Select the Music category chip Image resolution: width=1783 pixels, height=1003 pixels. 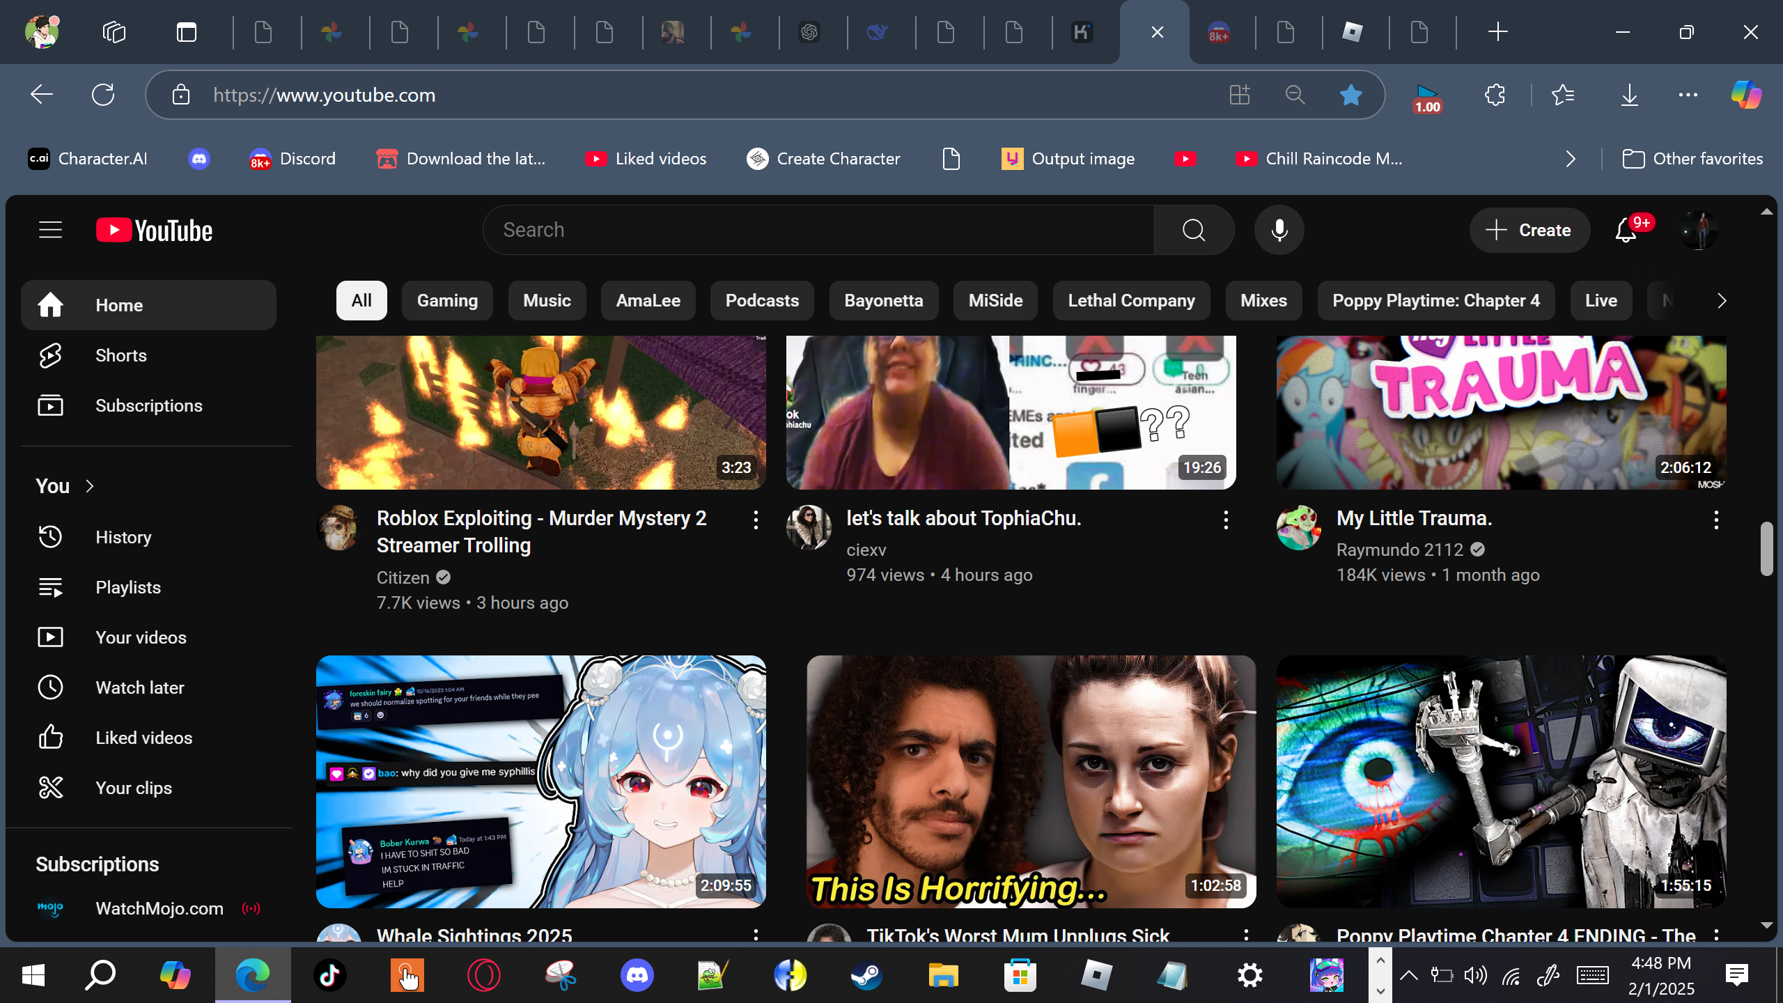tap(547, 300)
